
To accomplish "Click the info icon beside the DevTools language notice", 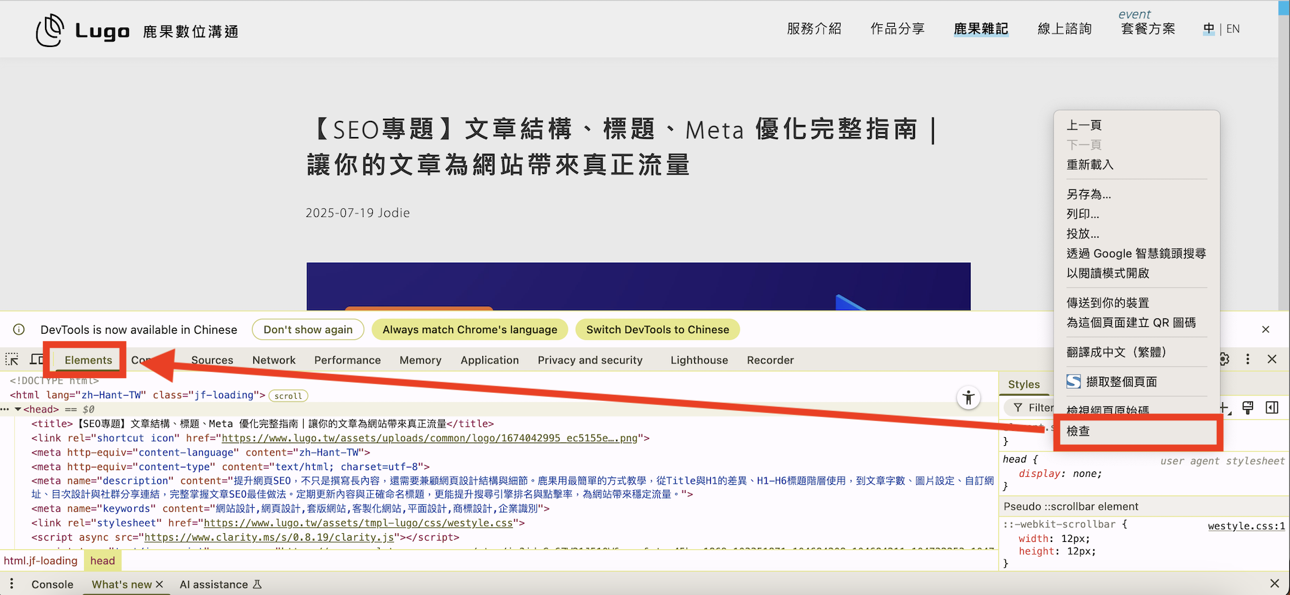I will point(19,330).
